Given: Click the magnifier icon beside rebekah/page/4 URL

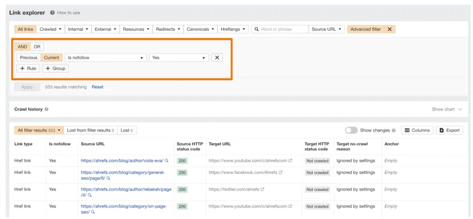Looking at the screenshot, I should [x=90, y=195].
